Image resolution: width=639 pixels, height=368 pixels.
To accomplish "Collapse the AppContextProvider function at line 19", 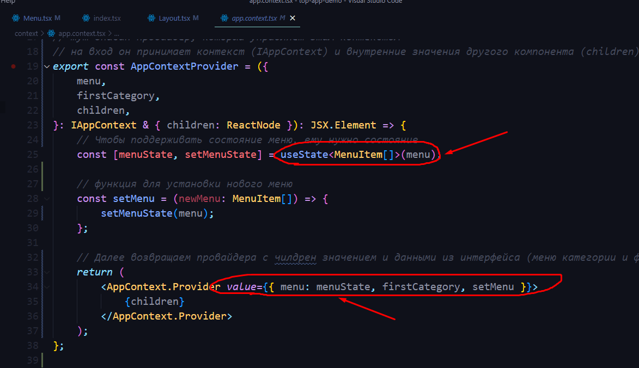I will pyautogui.click(x=47, y=66).
